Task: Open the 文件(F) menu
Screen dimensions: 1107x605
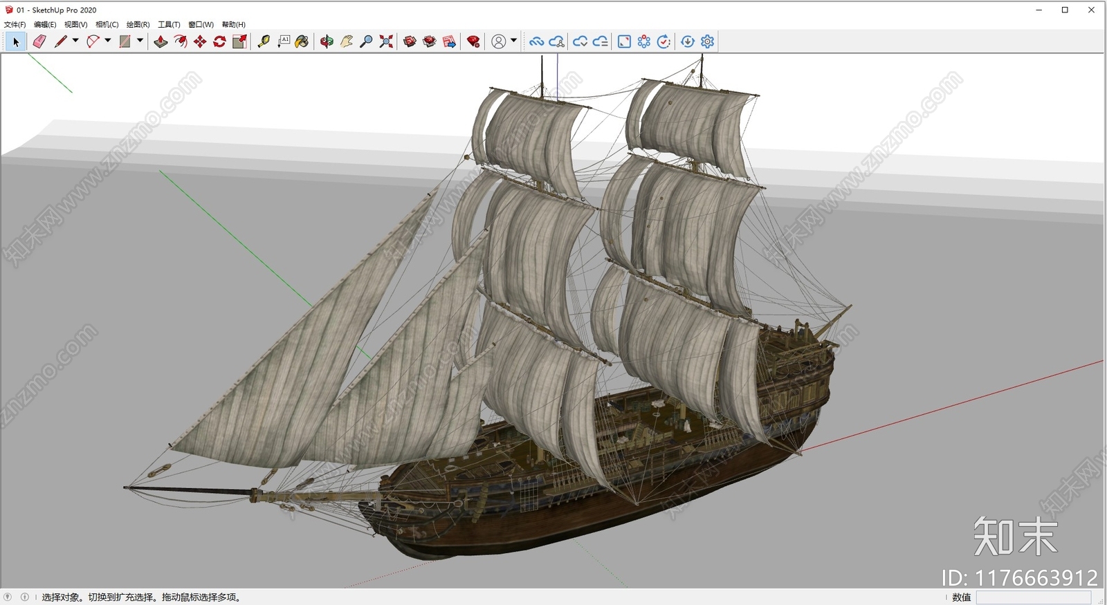Action: click(x=15, y=25)
